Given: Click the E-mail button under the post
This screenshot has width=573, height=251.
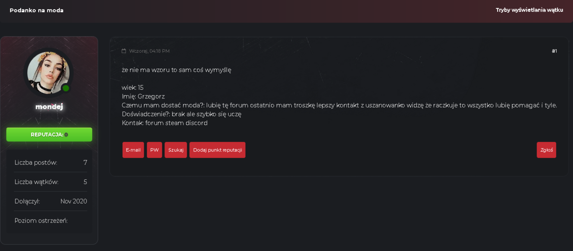Looking at the screenshot, I should tap(133, 150).
